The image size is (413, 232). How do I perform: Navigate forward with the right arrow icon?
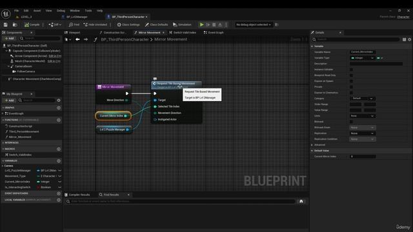pyautogui.click(x=86, y=39)
